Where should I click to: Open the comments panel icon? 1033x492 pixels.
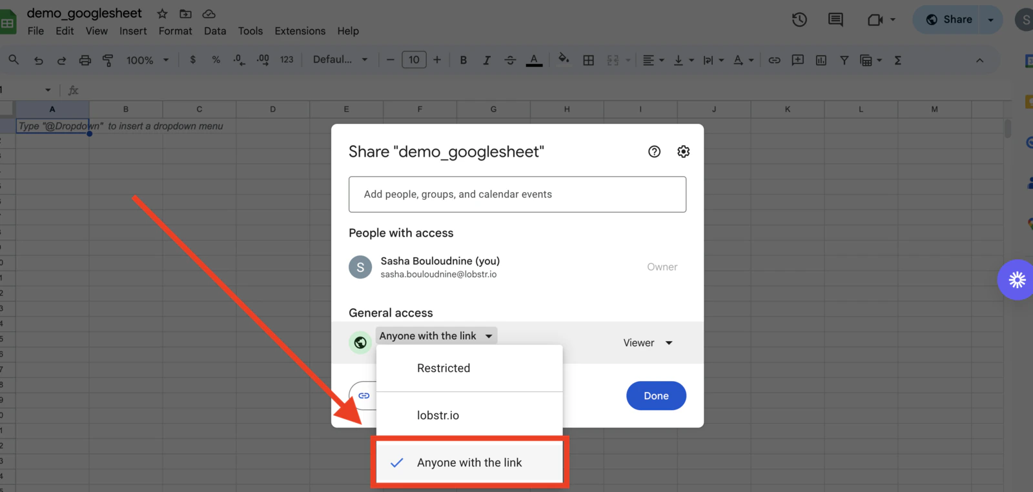click(x=835, y=20)
